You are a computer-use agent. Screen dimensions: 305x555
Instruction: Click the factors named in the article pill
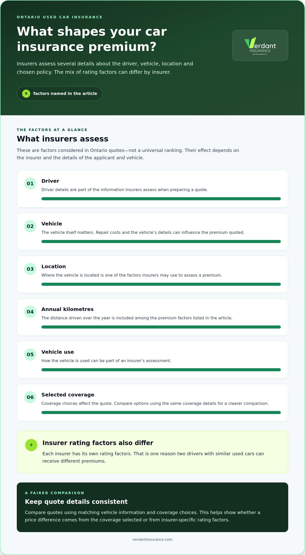(59, 94)
